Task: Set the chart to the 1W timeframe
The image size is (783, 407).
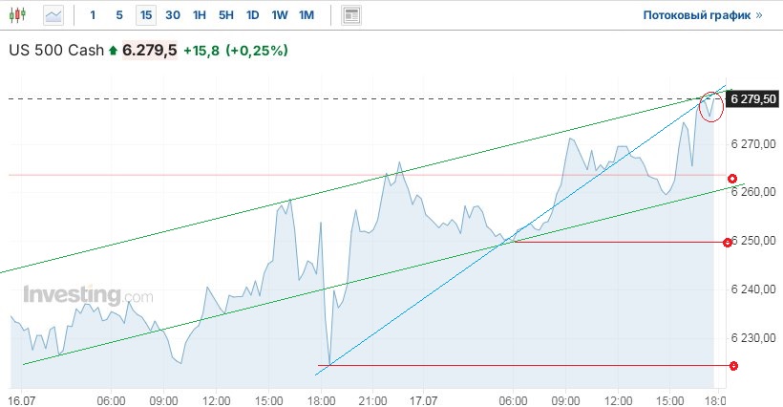Action: click(x=279, y=15)
